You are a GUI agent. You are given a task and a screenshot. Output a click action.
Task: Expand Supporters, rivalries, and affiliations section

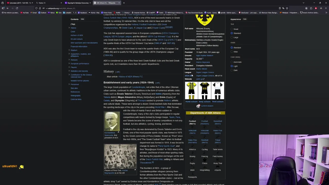point(69,54)
